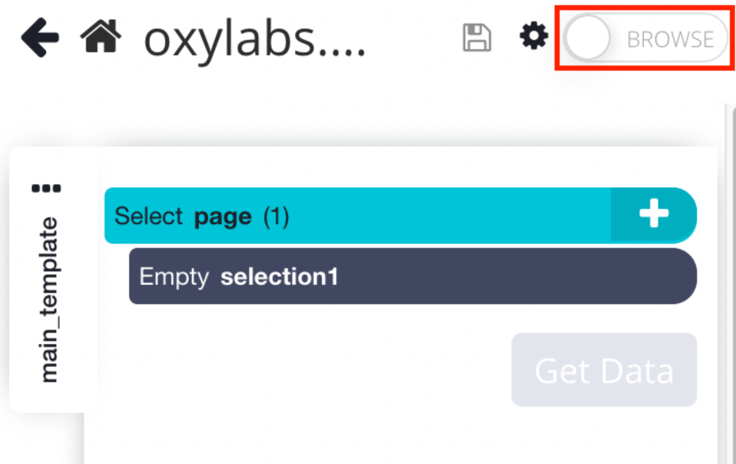Click the back arrow icon
736x464 pixels.
[40, 37]
